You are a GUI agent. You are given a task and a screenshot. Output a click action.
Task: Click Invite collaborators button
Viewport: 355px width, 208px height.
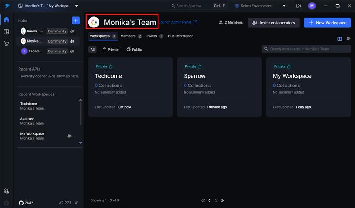click(273, 23)
